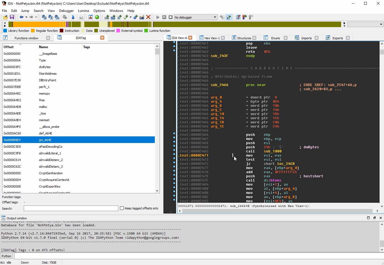Click the blue Jump back arrow
384x265 pixels.
pyautogui.click(x=21, y=17)
